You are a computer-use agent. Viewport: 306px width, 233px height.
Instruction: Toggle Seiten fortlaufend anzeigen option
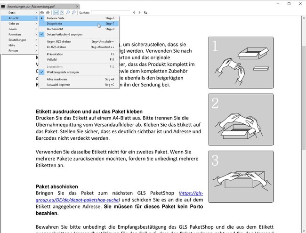[x=79, y=34]
